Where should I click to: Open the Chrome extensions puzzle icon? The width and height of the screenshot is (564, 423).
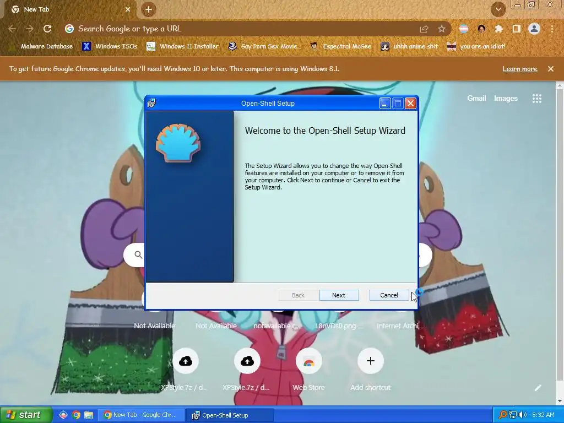tap(498, 29)
